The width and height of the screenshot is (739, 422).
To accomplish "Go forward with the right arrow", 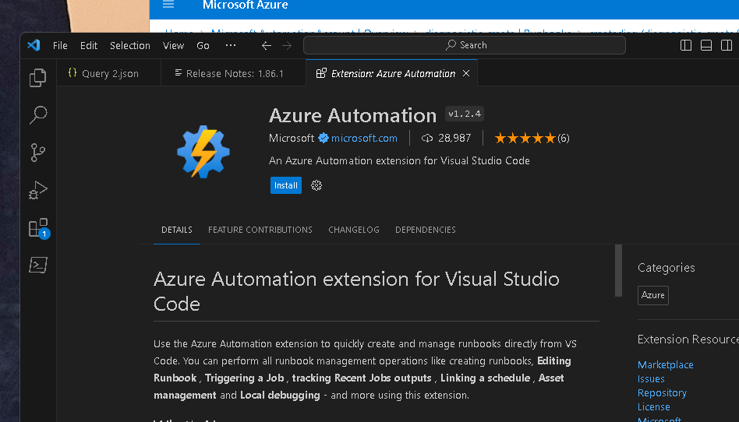I will (287, 46).
